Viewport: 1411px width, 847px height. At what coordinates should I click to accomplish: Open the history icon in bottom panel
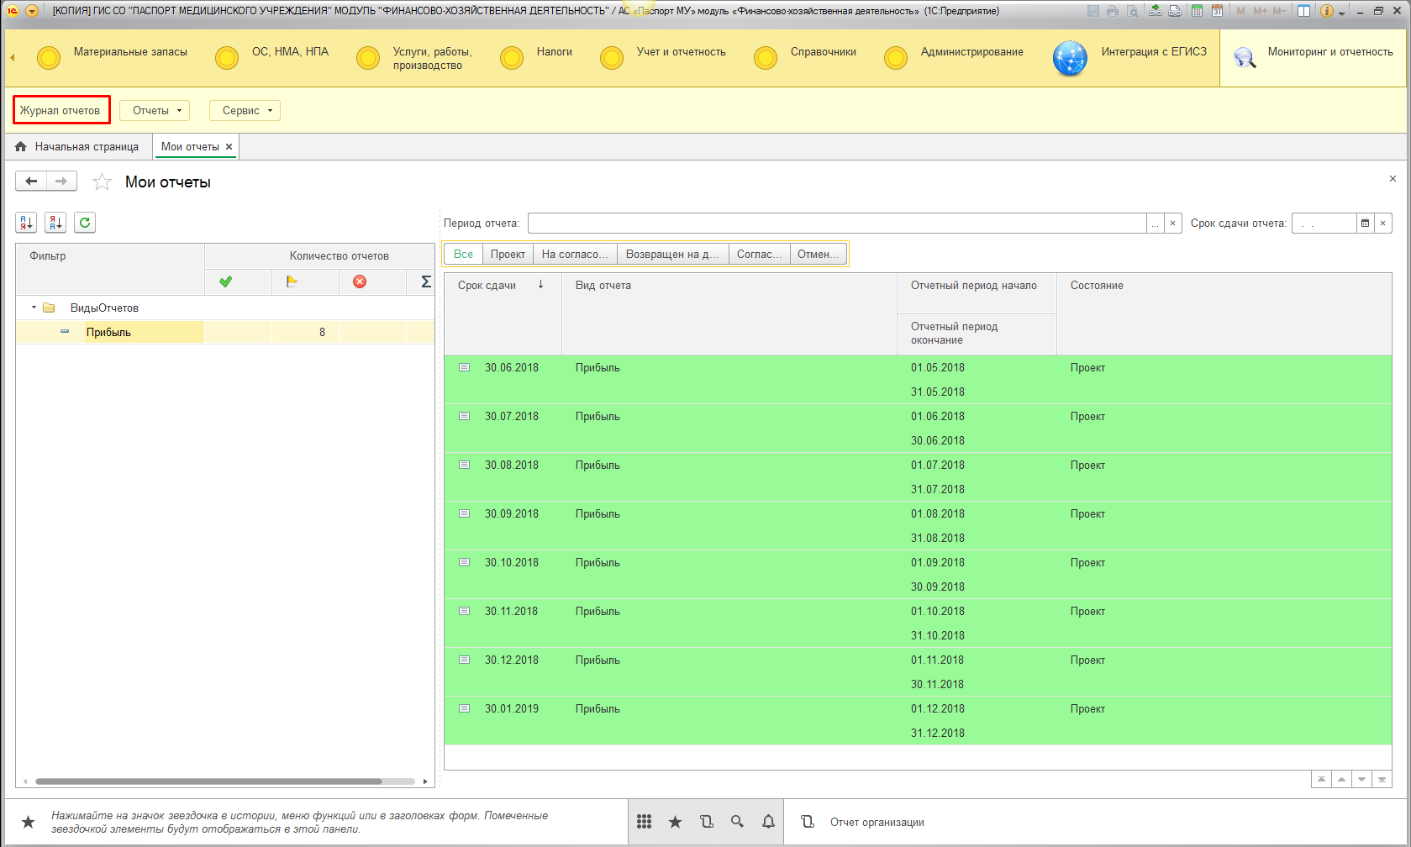coord(706,822)
